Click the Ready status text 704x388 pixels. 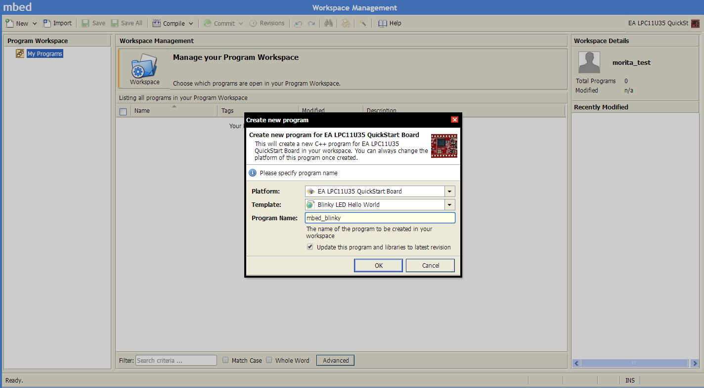pos(14,380)
